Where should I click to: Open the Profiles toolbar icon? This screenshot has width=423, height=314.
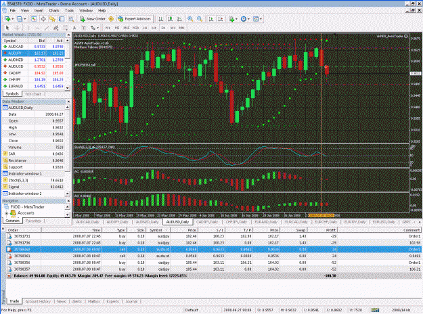point(20,19)
